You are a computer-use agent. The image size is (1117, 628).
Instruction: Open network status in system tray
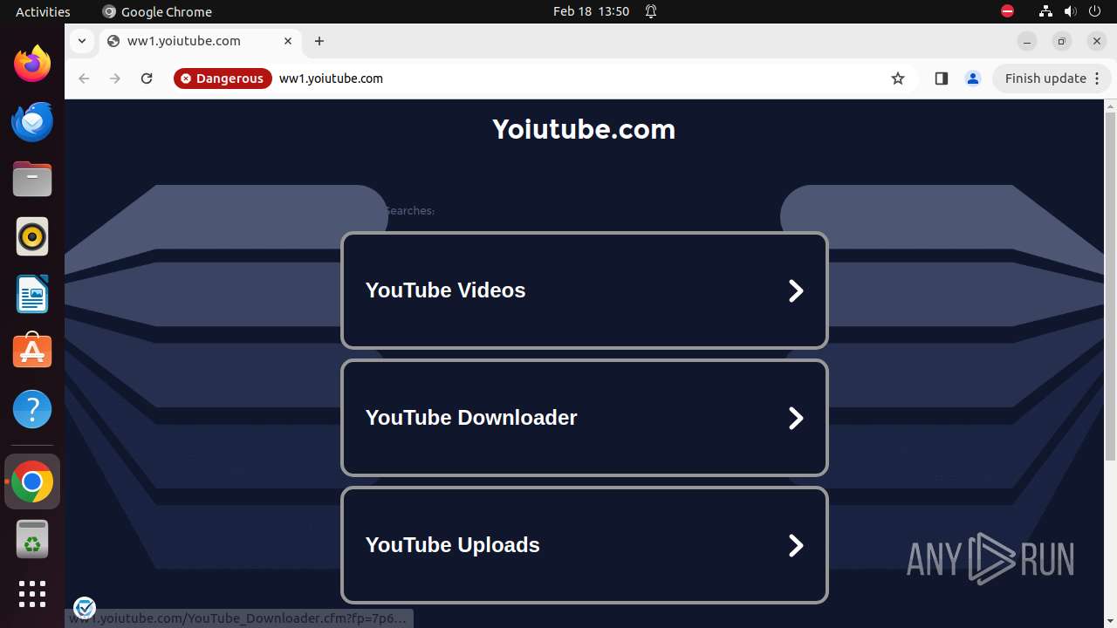point(1045,11)
